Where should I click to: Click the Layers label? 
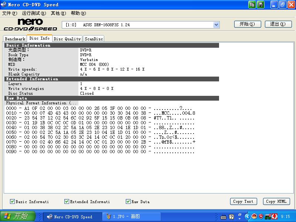pyautogui.click(x=15, y=84)
